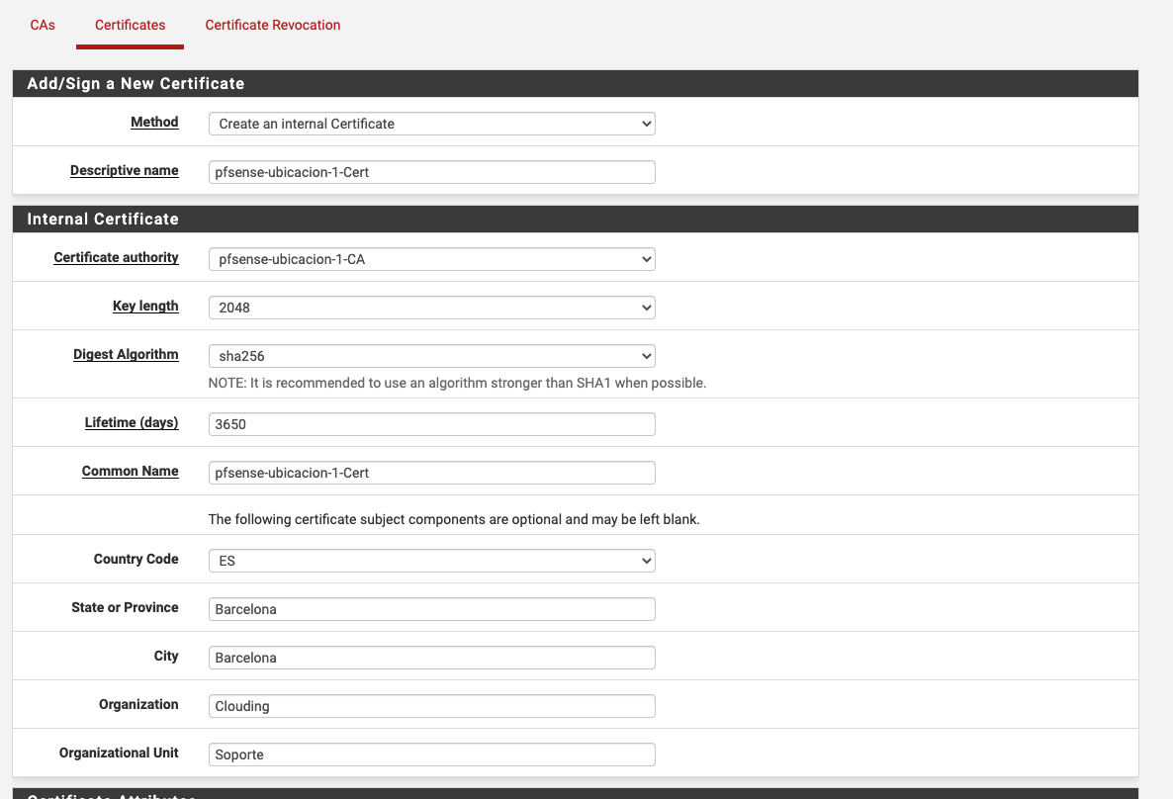
Task: Click the Organizational Unit field
Action: [431, 755]
